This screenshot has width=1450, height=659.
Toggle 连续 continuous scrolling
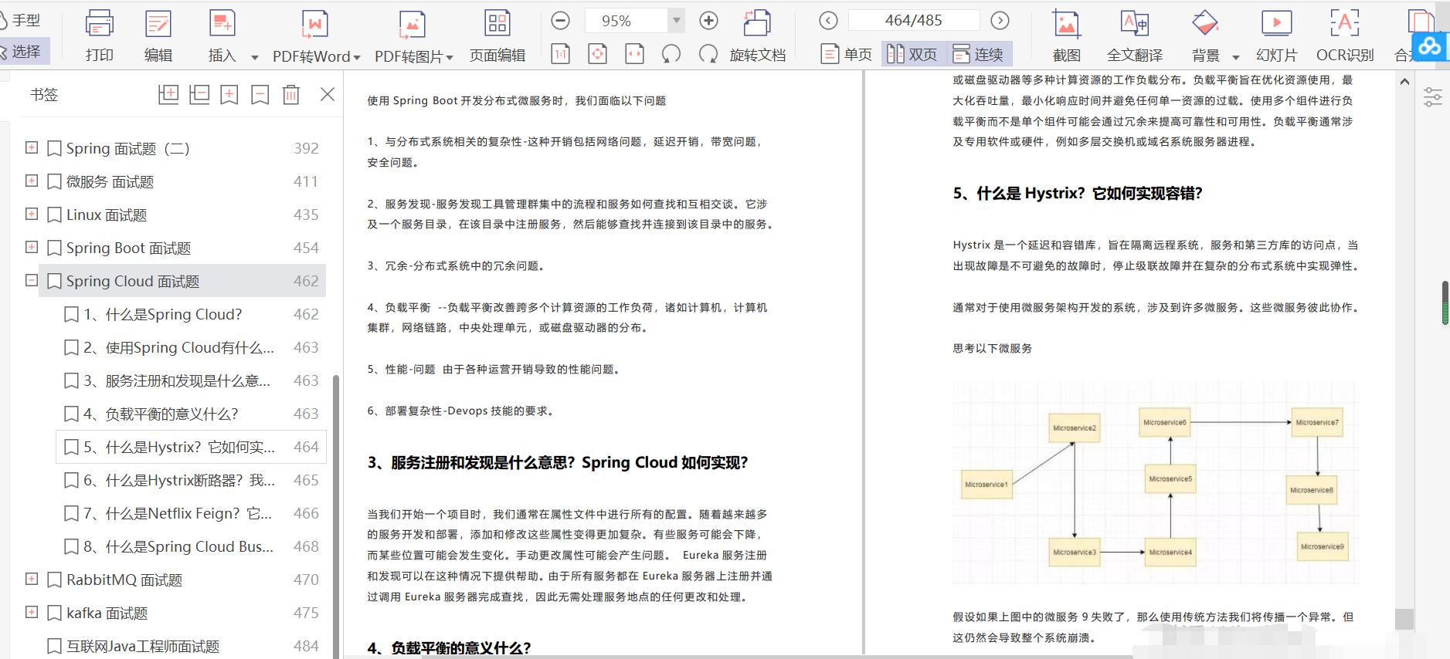[x=978, y=54]
